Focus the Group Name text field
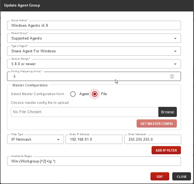The image size is (194, 184). coord(94,25)
